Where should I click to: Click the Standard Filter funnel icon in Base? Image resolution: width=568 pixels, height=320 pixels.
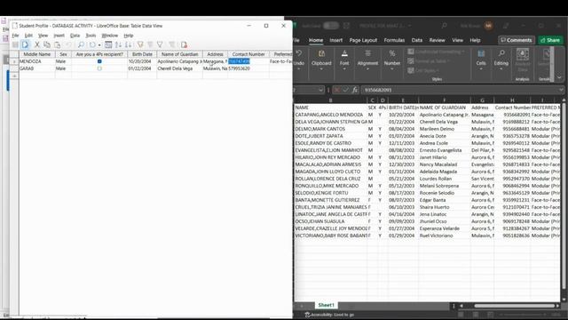160,44
